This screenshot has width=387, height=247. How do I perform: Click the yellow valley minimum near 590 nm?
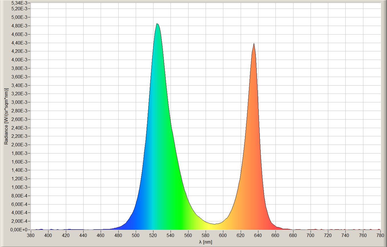coord(215,224)
